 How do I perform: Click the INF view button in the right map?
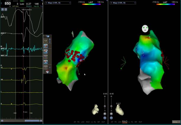tap(135, 122)
